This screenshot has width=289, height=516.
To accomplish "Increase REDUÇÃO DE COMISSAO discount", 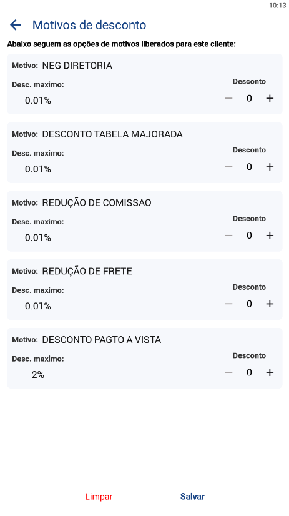I will [270, 236].
